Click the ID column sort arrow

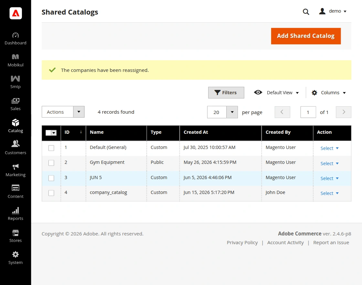point(81,132)
